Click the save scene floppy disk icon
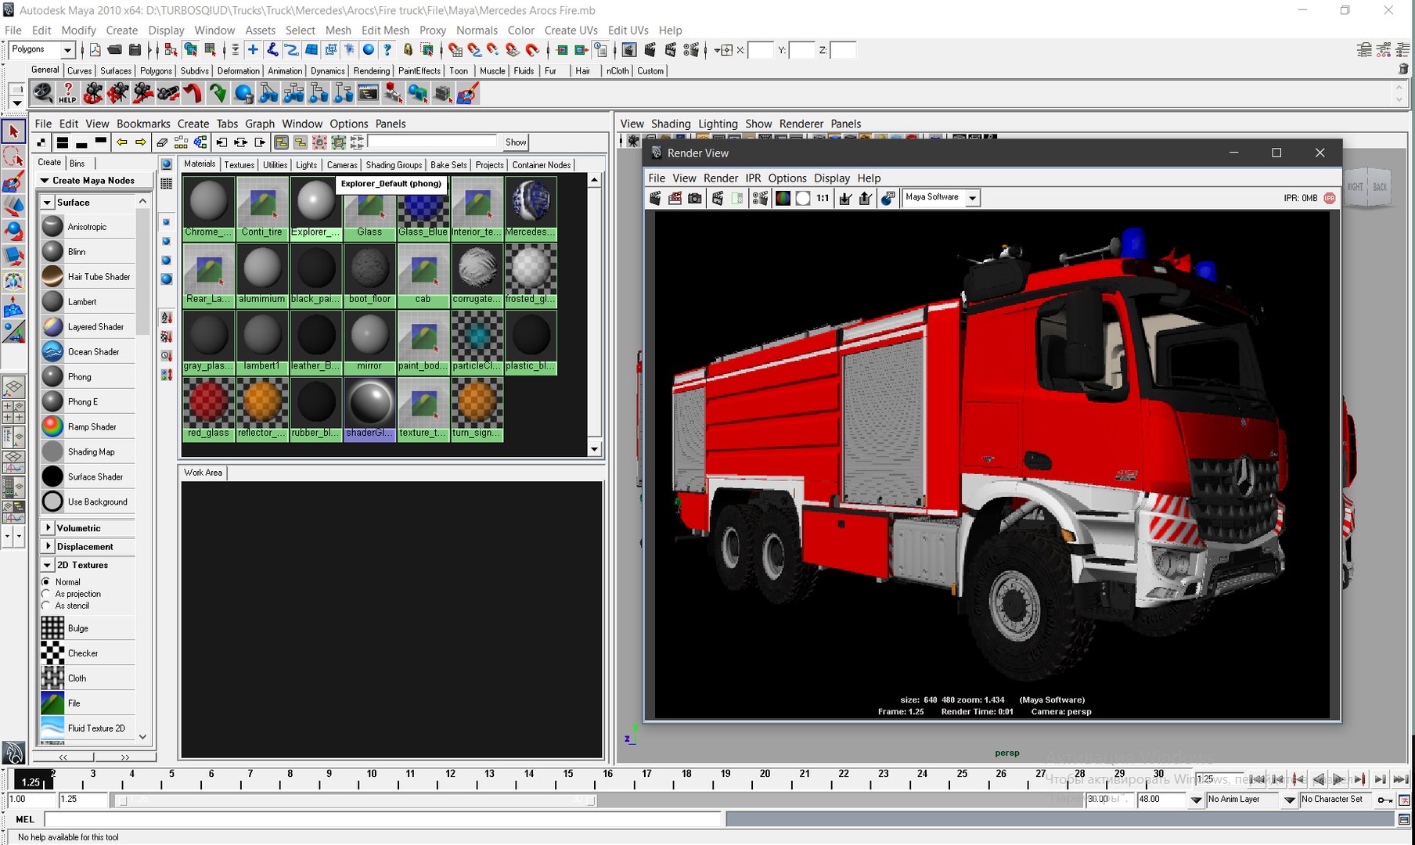The image size is (1415, 845). click(135, 50)
